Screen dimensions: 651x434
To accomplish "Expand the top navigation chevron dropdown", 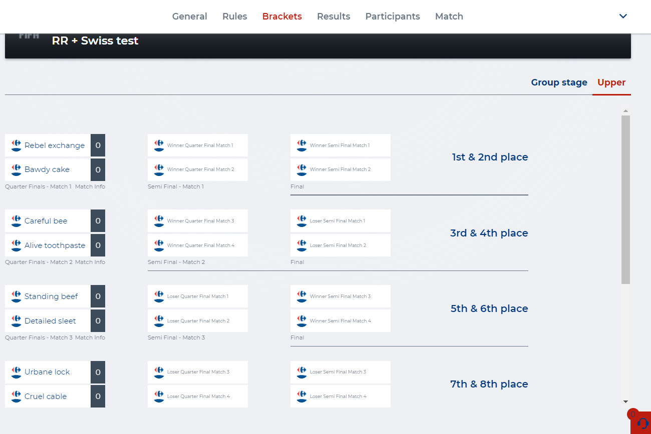I will pos(623,16).
